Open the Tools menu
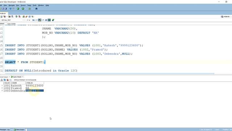Image resolution: width=232 pixels, height=131 pixels. tap(34, 5)
